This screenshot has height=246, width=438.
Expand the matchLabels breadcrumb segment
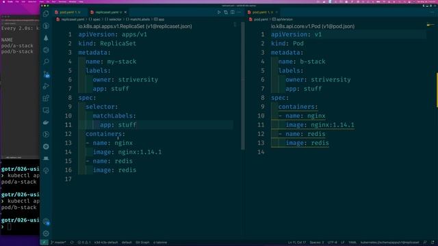pos(138,20)
